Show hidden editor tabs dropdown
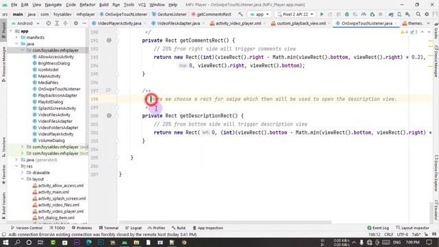439x247 pixels. 429,23
